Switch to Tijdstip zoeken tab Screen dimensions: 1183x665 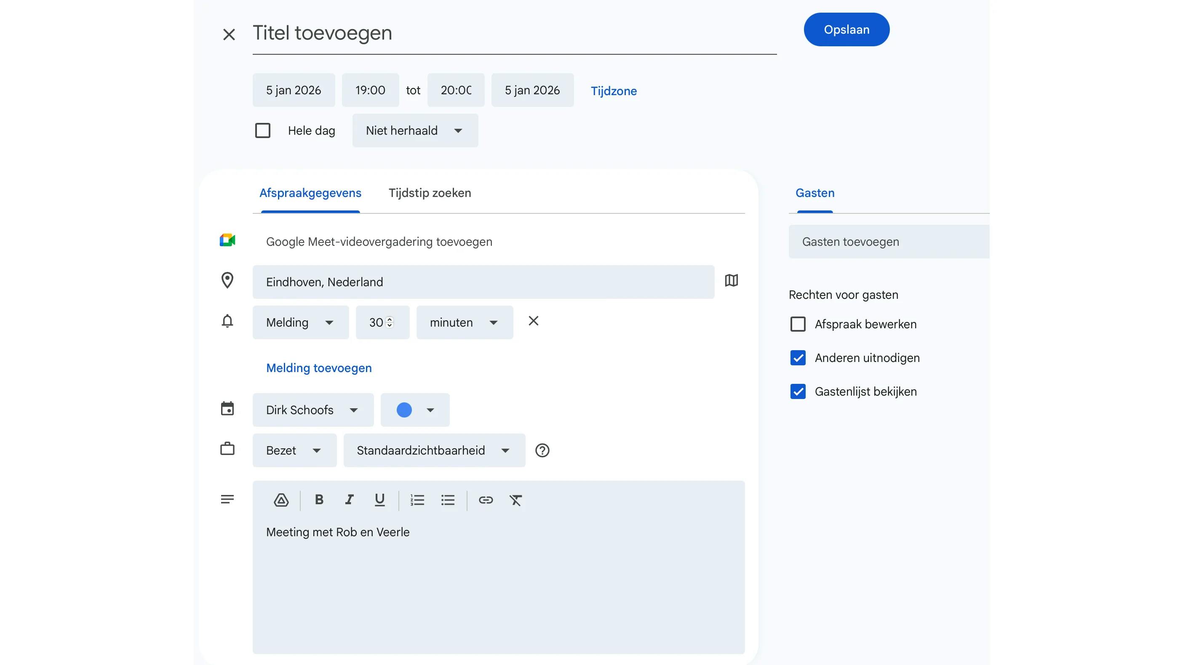pyautogui.click(x=430, y=193)
